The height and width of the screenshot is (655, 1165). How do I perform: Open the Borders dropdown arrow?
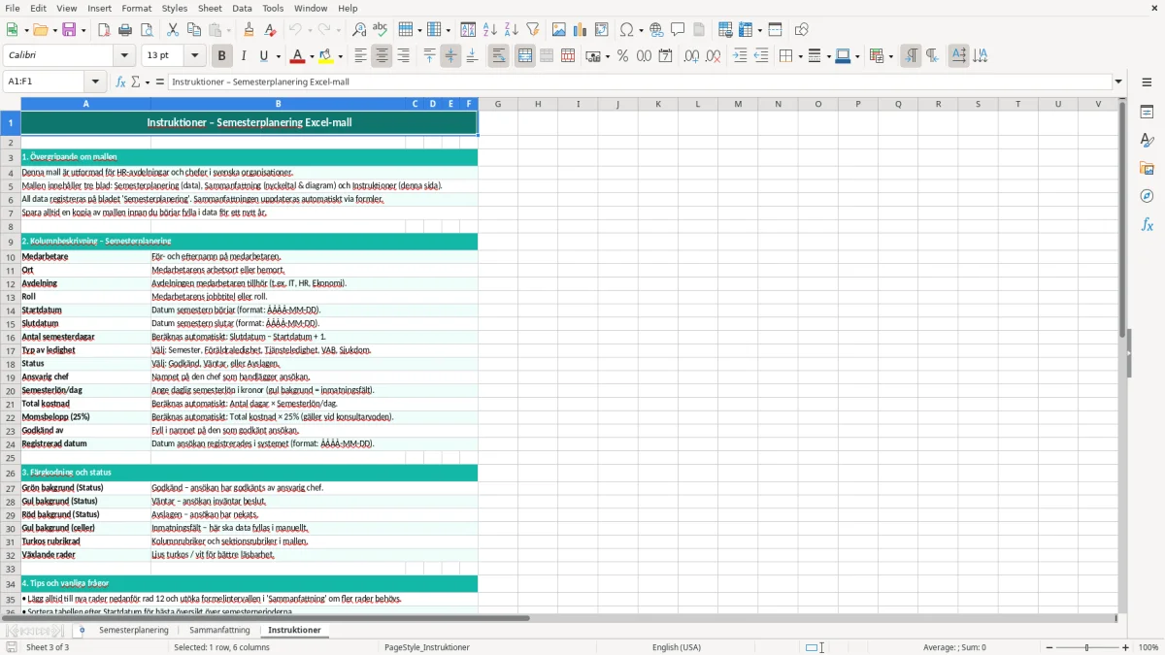(x=799, y=56)
